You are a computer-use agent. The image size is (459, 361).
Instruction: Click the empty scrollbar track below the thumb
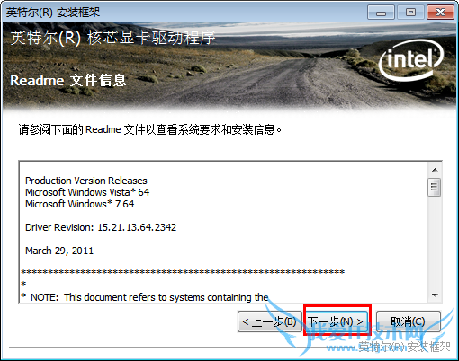click(435, 242)
